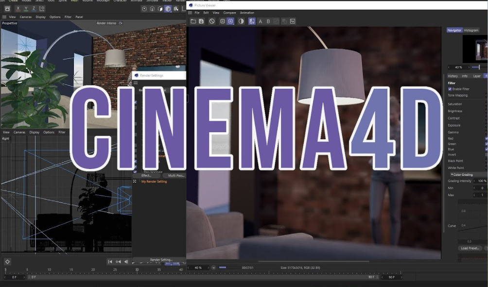Open the Compare menu in Picture Viewer
Image resolution: width=488 pixels, height=287 pixels.
tap(229, 13)
